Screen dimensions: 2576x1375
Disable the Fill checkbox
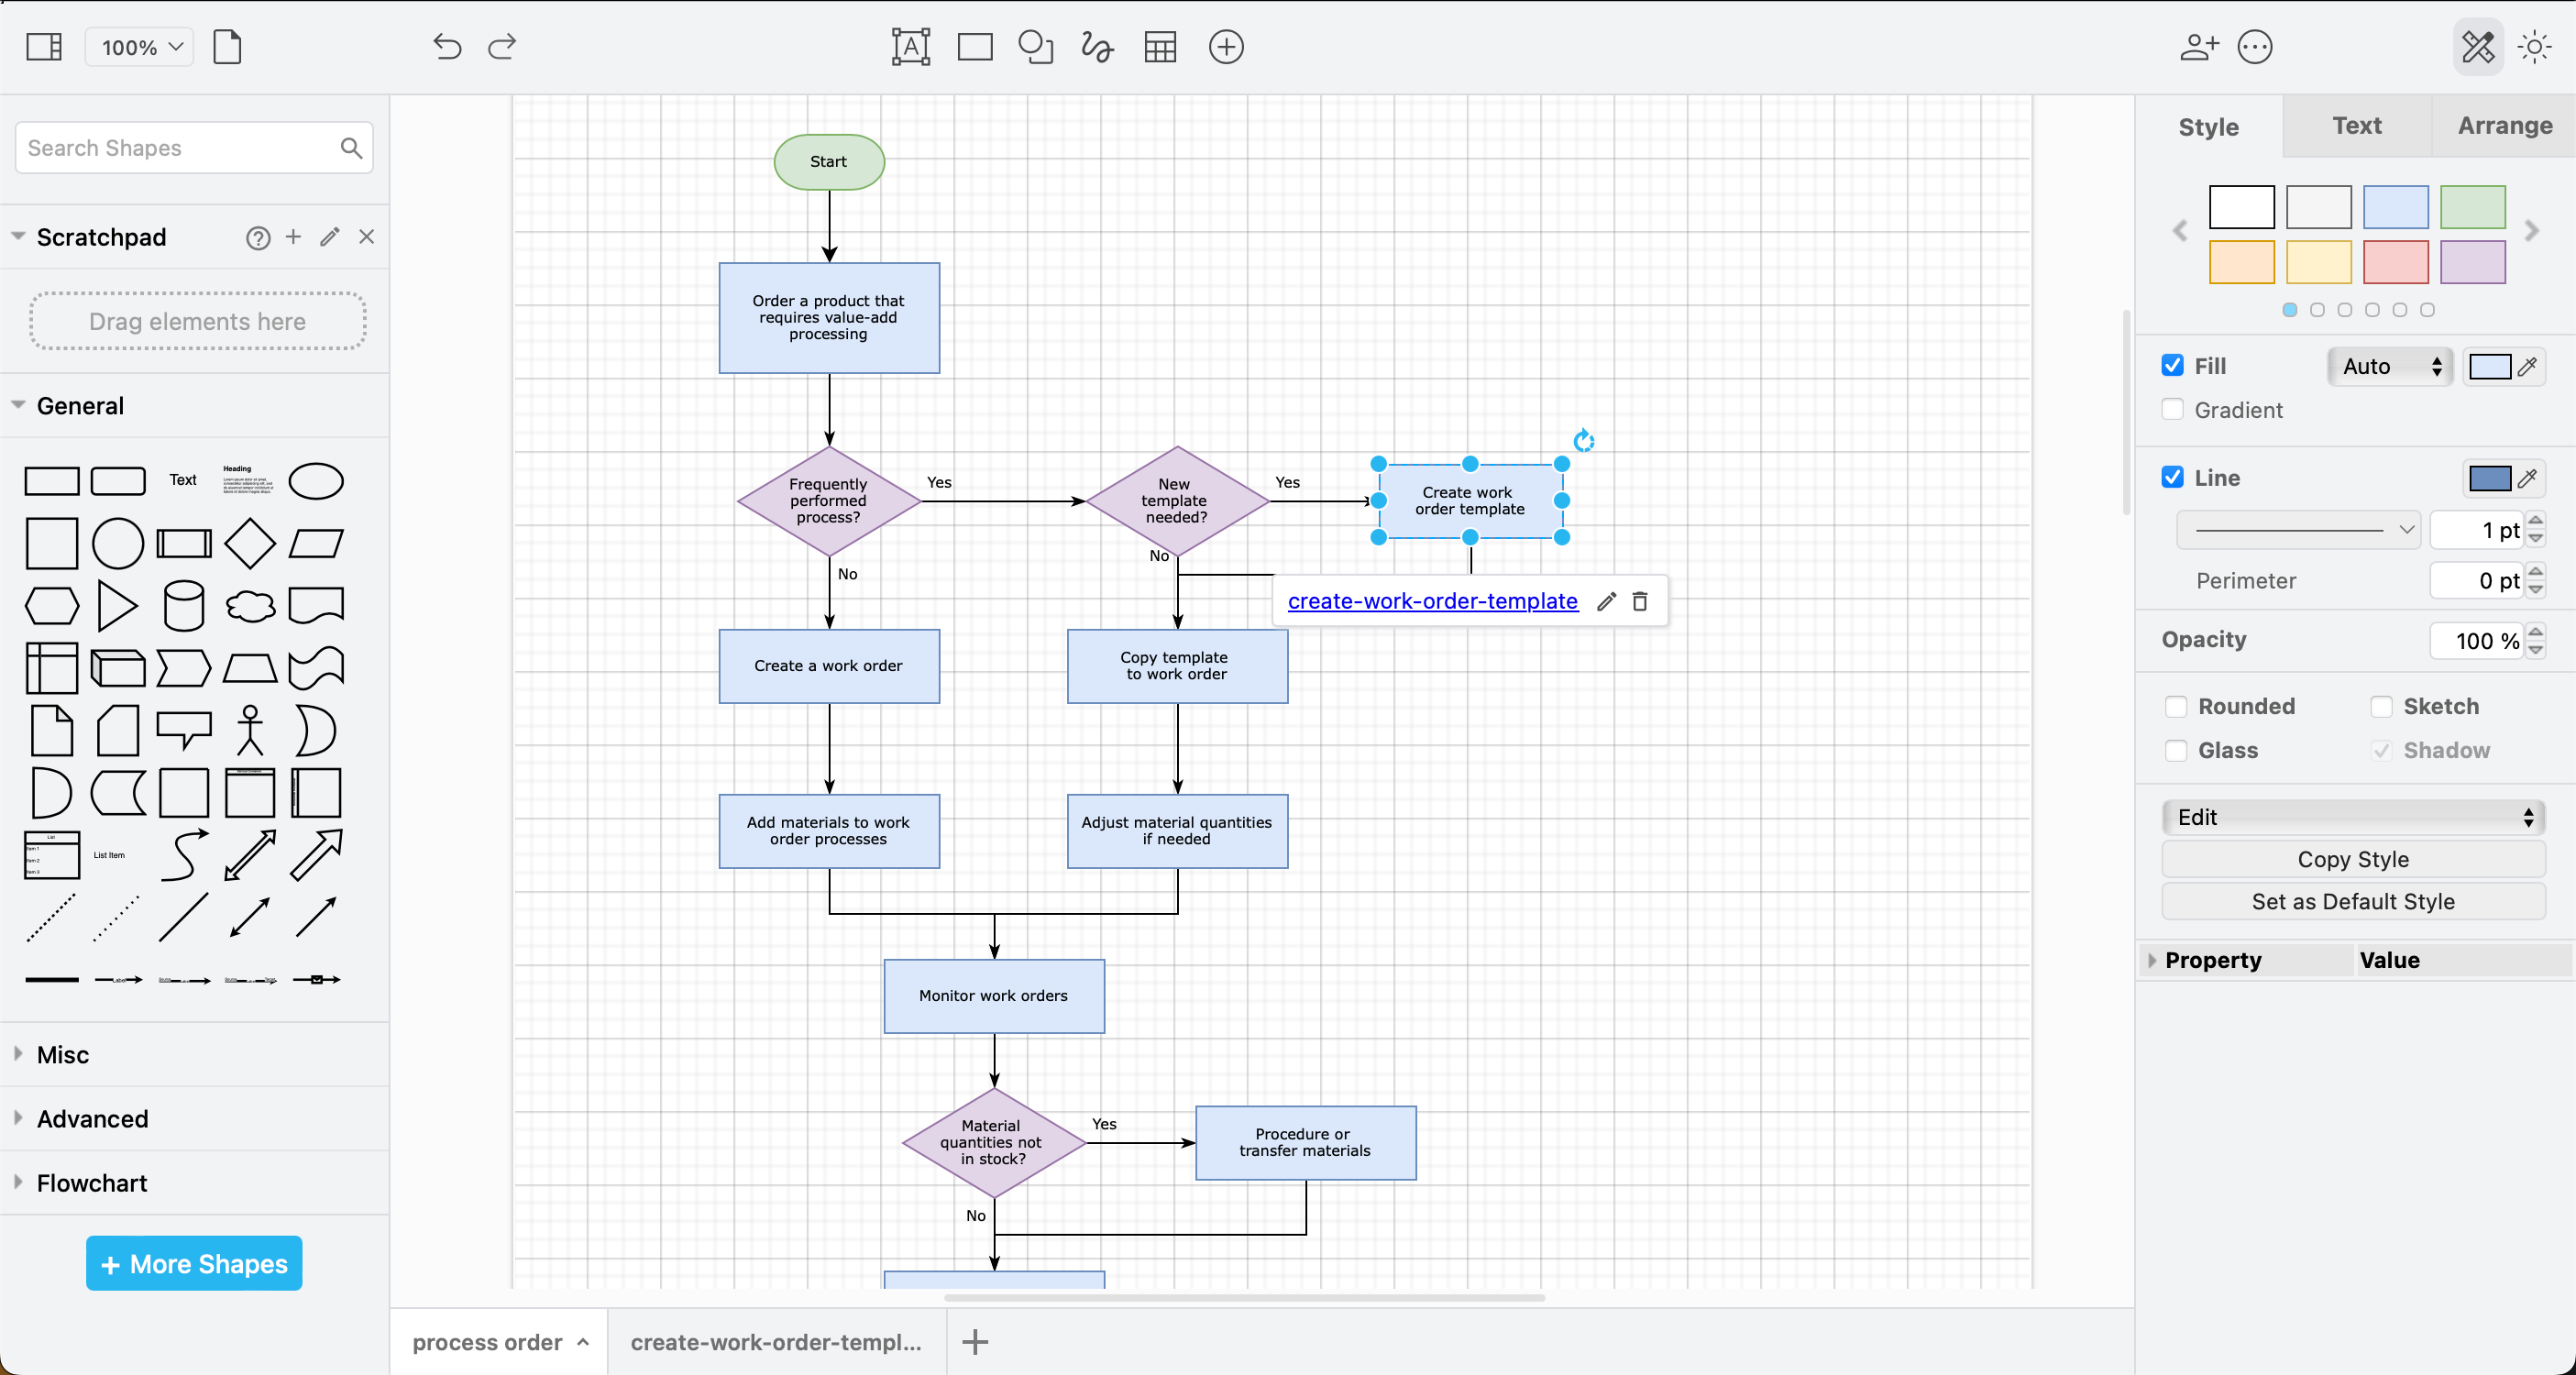2172,365
